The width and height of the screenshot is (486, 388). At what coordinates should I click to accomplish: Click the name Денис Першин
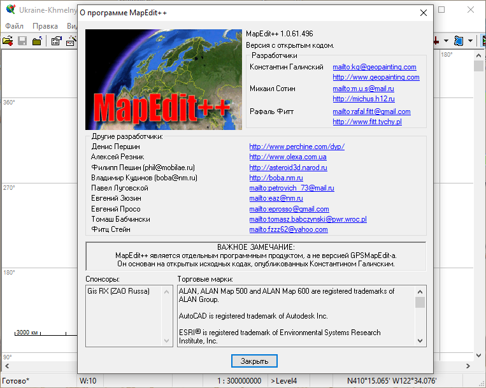pos(116,147)
